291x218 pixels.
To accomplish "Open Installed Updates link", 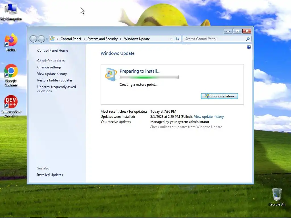I will [x=50, y=175].
